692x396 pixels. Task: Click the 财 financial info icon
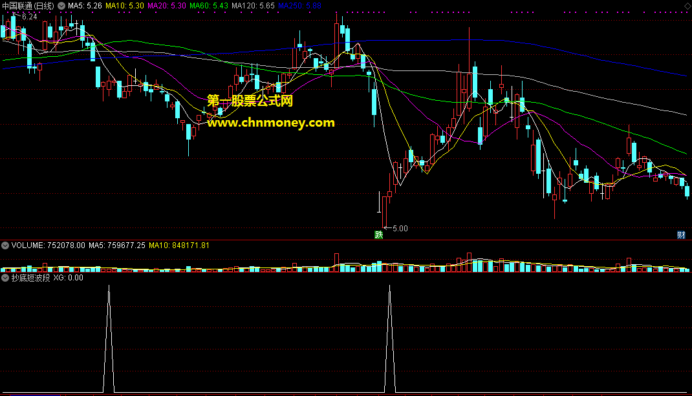[682, 234]
